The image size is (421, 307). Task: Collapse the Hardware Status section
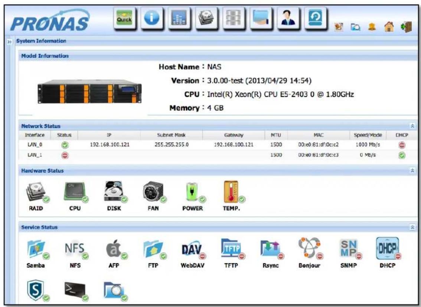pos(412,171)
